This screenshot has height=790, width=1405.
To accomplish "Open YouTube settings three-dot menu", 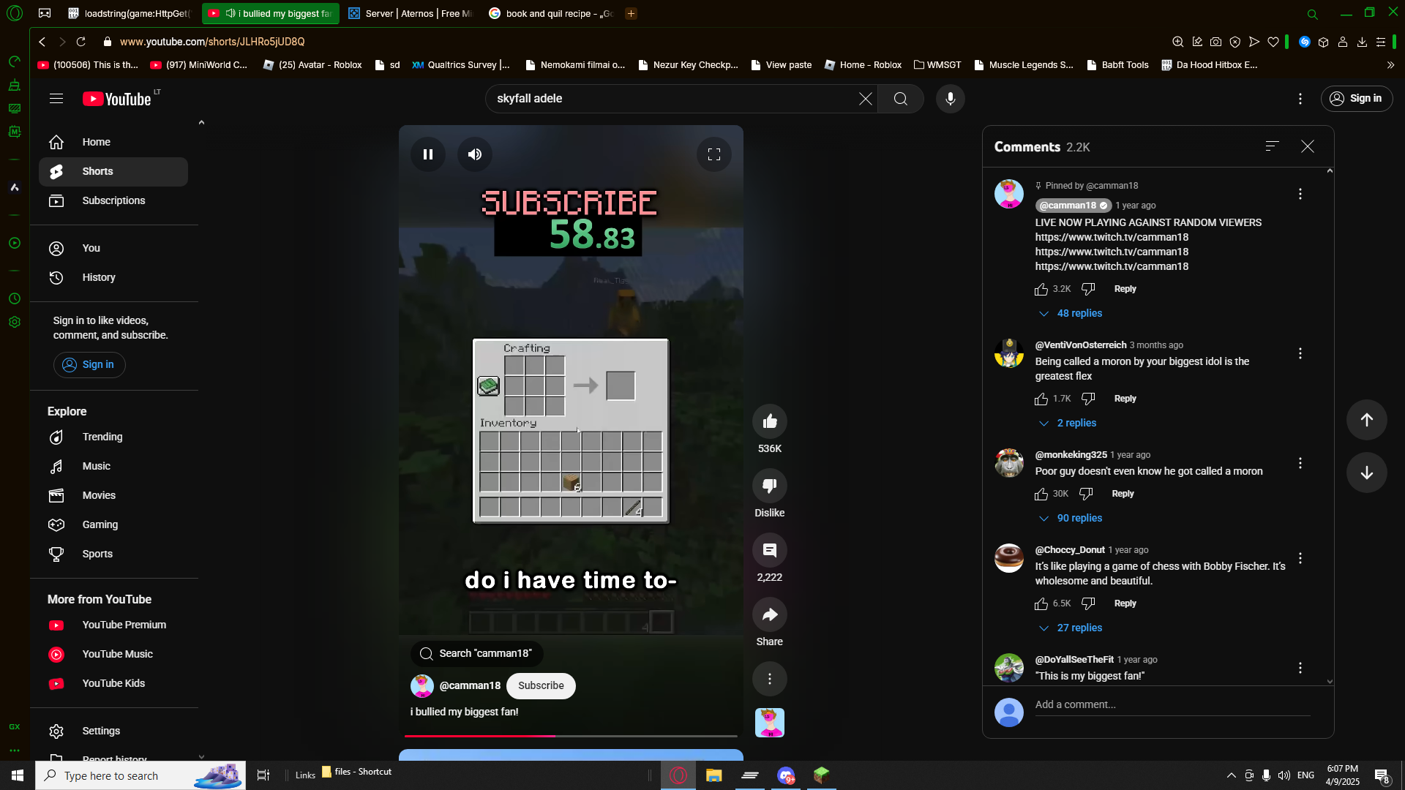I will click(1300, 99).
